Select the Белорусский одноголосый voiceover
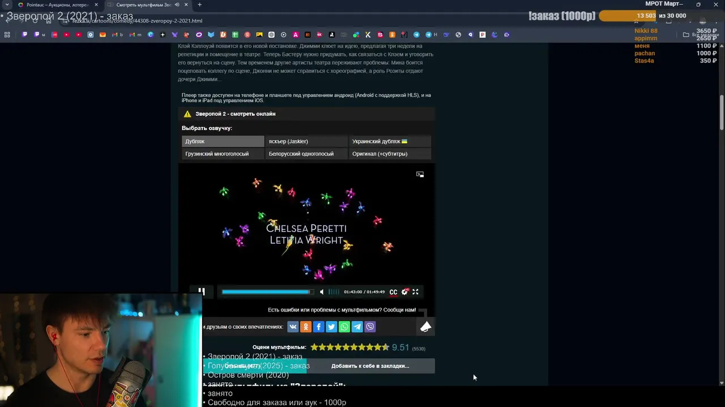725x407 pixels. coord(306,154)
